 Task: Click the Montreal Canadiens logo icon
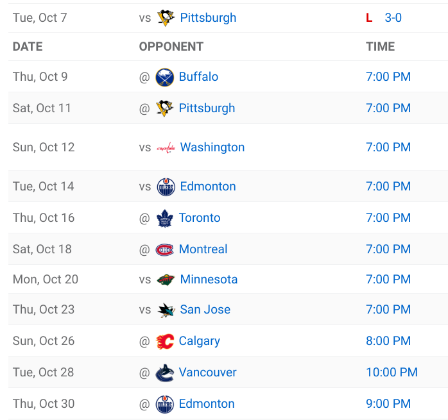[x=165, y=249]
